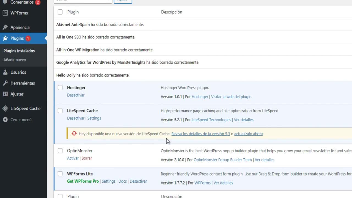The height and width of the screenshot is (198, 352).
Task: Click the WPForms Lite plugin name
Action: click(x=80, y=174)
